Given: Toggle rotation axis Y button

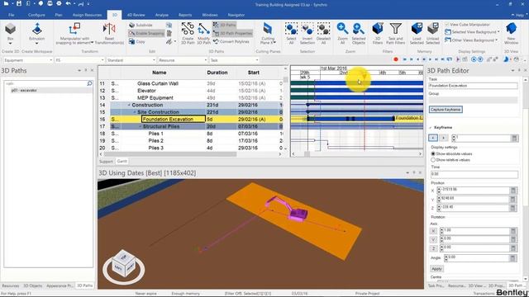Looking at the screenshot, I should point(433,240).
